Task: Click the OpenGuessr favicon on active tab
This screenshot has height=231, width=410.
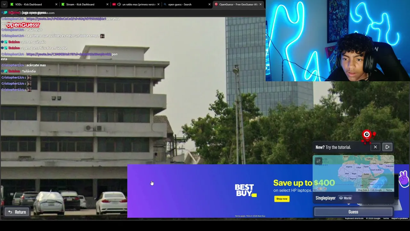Action: click(216, 4)
